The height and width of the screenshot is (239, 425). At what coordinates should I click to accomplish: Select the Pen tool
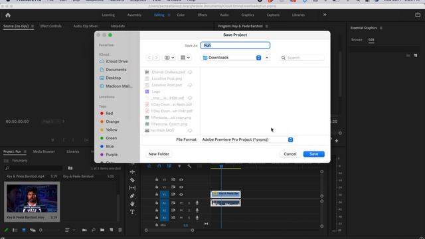coord(132,196)
